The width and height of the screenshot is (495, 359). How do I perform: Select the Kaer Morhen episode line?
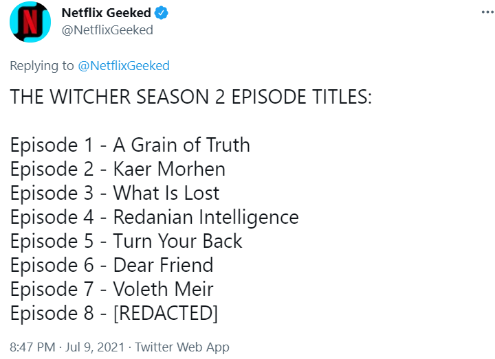click(x=118, y=170)
